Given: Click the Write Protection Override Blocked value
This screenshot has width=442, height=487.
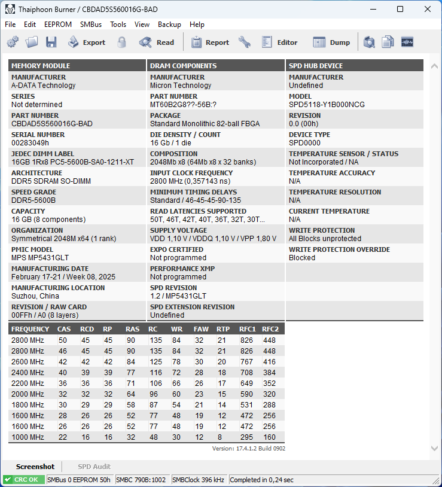Looking at the screenshot, I should point(301,258).
